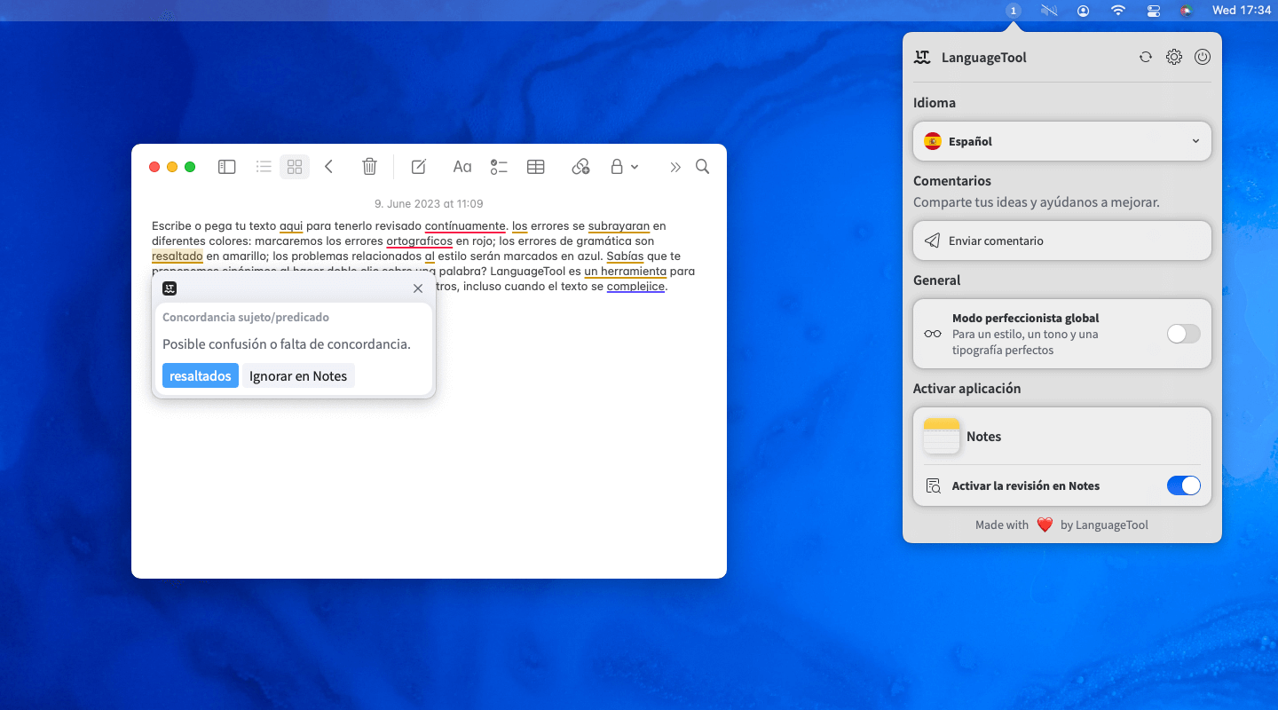The height and width of the screenshot is (710, 1278).
Task: Apply the 'resaltados' suggestion
Action: click(x=201, y=376)
